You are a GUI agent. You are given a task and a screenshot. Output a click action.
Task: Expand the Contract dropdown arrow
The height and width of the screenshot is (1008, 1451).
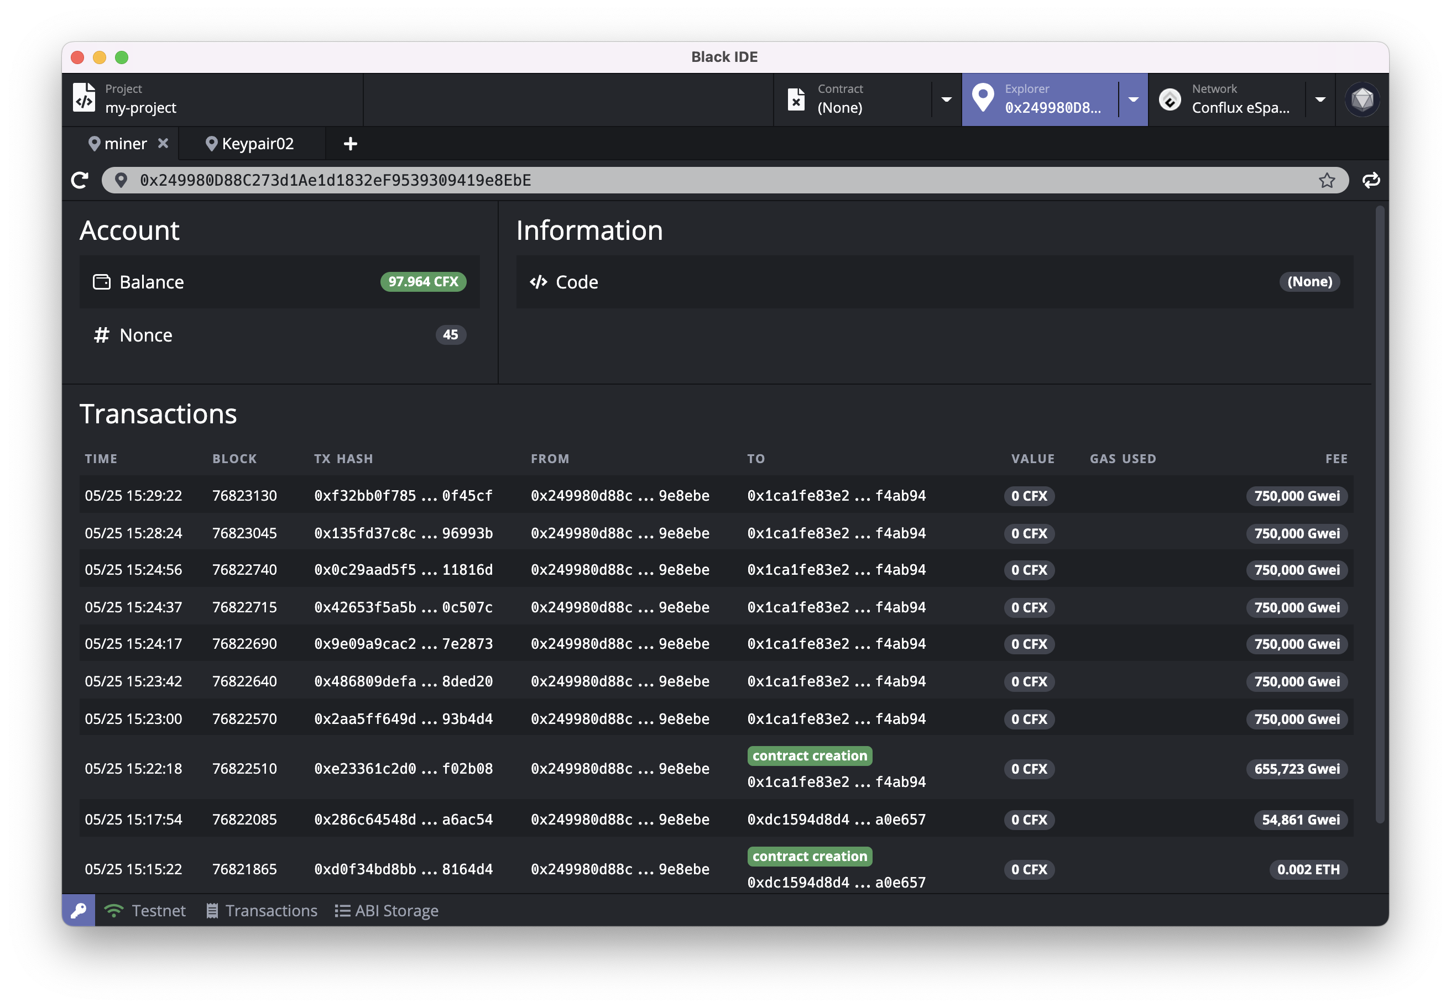point(946,100)
